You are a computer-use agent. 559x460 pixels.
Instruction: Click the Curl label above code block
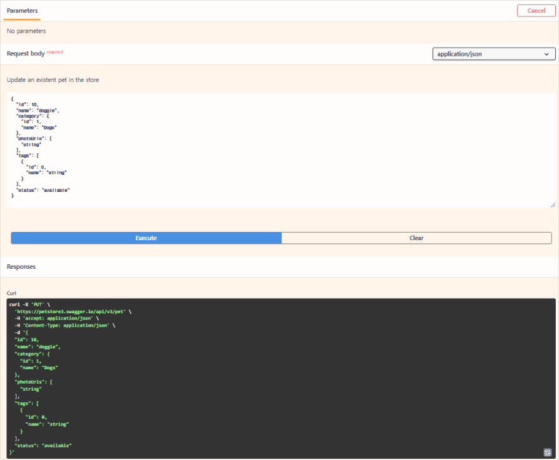coord(11,293)
